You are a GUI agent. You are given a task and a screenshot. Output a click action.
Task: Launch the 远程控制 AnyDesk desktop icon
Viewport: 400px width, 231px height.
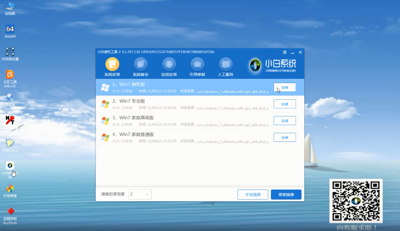[10, 216]
